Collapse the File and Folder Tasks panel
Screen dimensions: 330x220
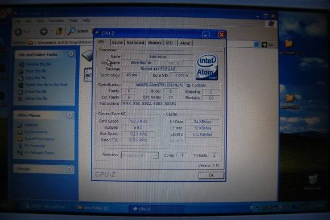click(71, 54)
